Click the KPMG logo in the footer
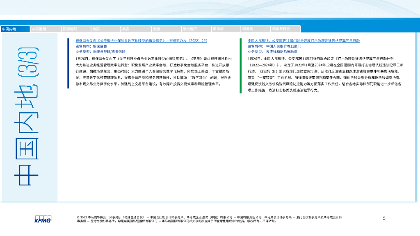This screenshot has width=420, height=236. tap(43, 219)
